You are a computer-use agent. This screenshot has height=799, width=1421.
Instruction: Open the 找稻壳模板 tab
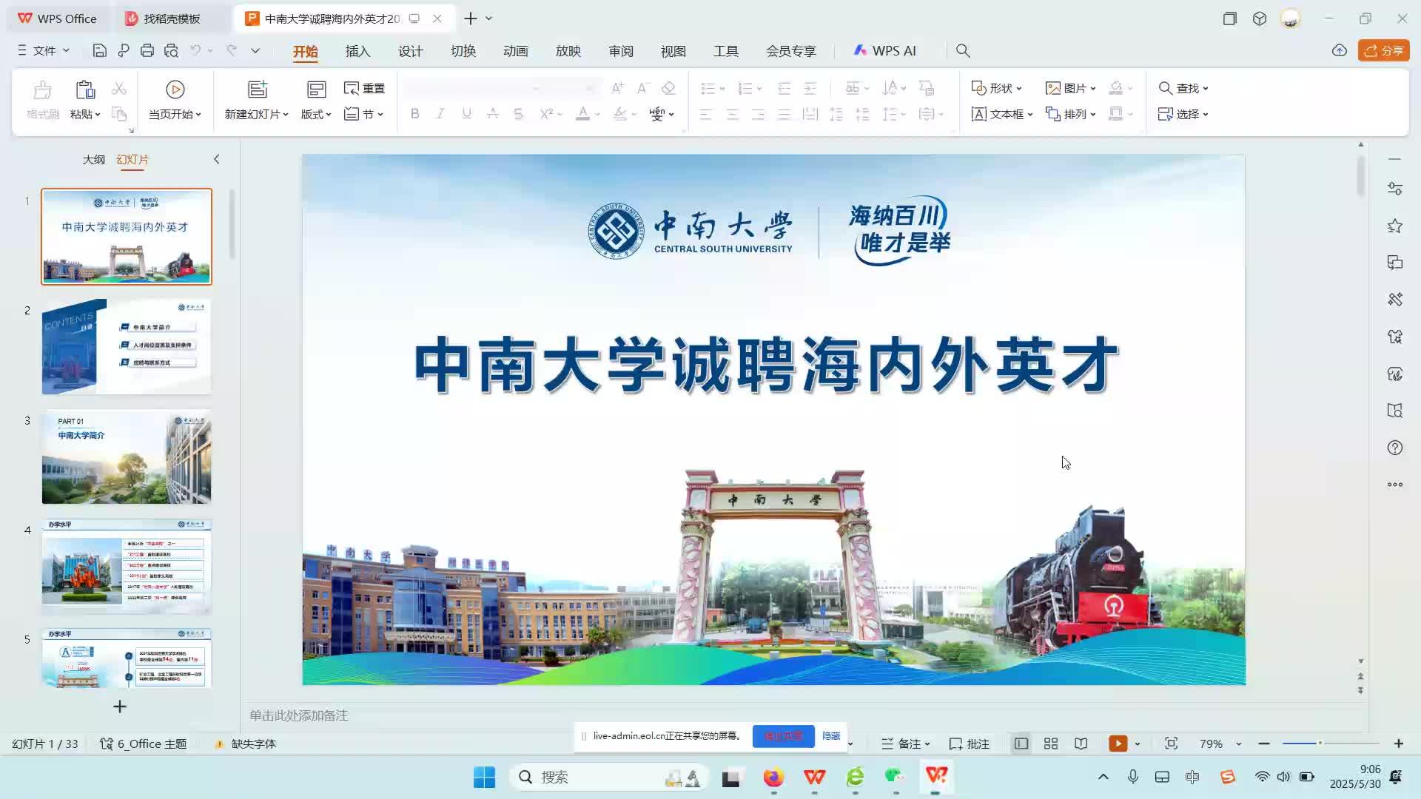pyautogui.click(x=172, y=18)
